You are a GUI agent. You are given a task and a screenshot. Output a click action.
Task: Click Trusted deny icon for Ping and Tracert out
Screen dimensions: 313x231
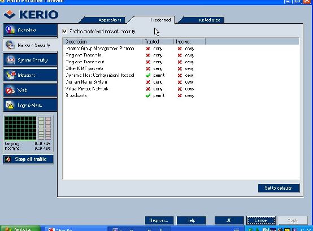pos(148,62)
